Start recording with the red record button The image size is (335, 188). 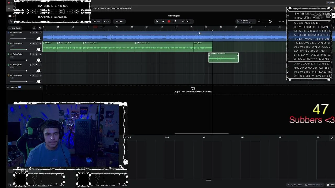click(169, 21)
